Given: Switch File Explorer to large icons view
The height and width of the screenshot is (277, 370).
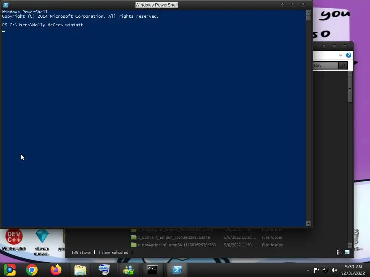Looking at the screenshot, I should point(347,252).
